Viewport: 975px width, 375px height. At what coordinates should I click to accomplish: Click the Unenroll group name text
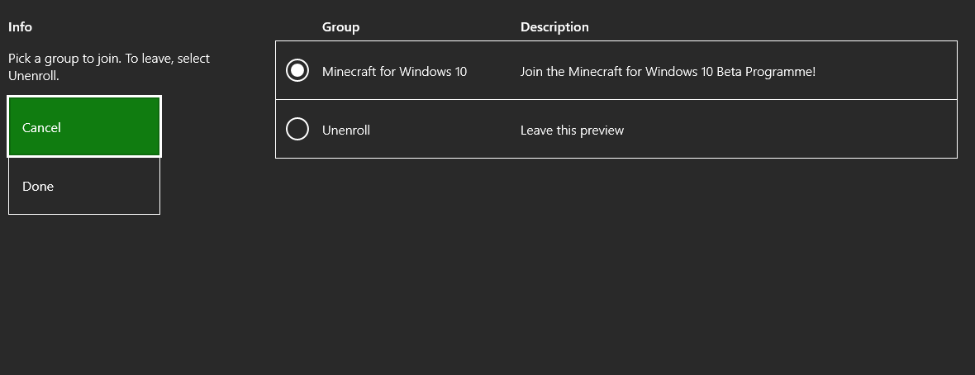point(345,130)
